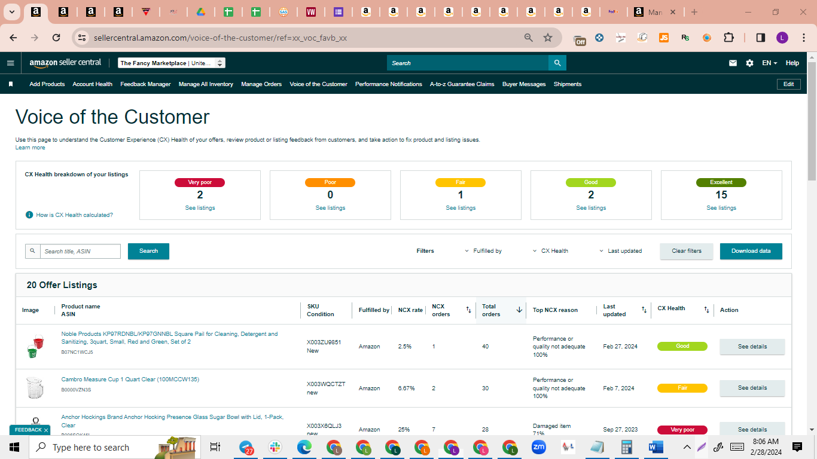Open the Seller Central hamburger menu

(10, 63)
